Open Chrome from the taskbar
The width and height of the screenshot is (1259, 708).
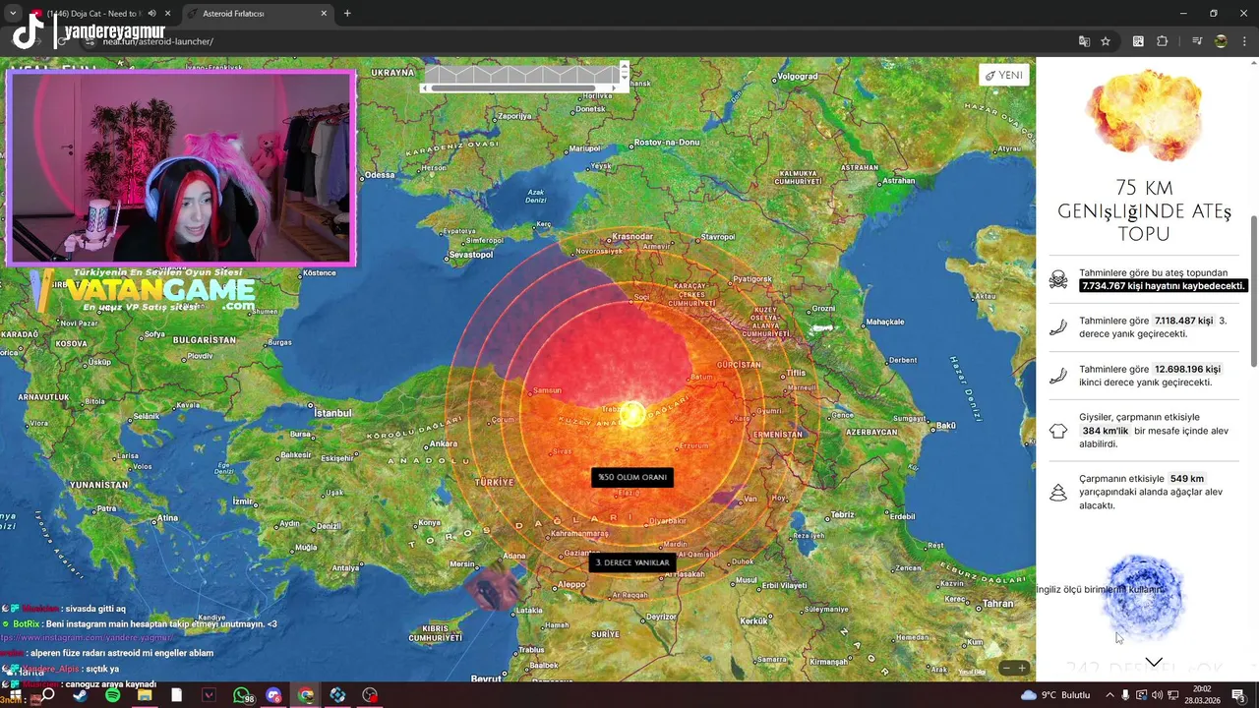click(x=306, y=695)
